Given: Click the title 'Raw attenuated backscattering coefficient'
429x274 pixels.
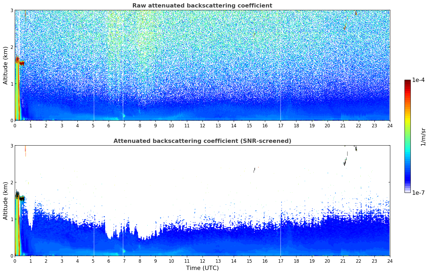Looking at the screenshot, I should point(202,6).
